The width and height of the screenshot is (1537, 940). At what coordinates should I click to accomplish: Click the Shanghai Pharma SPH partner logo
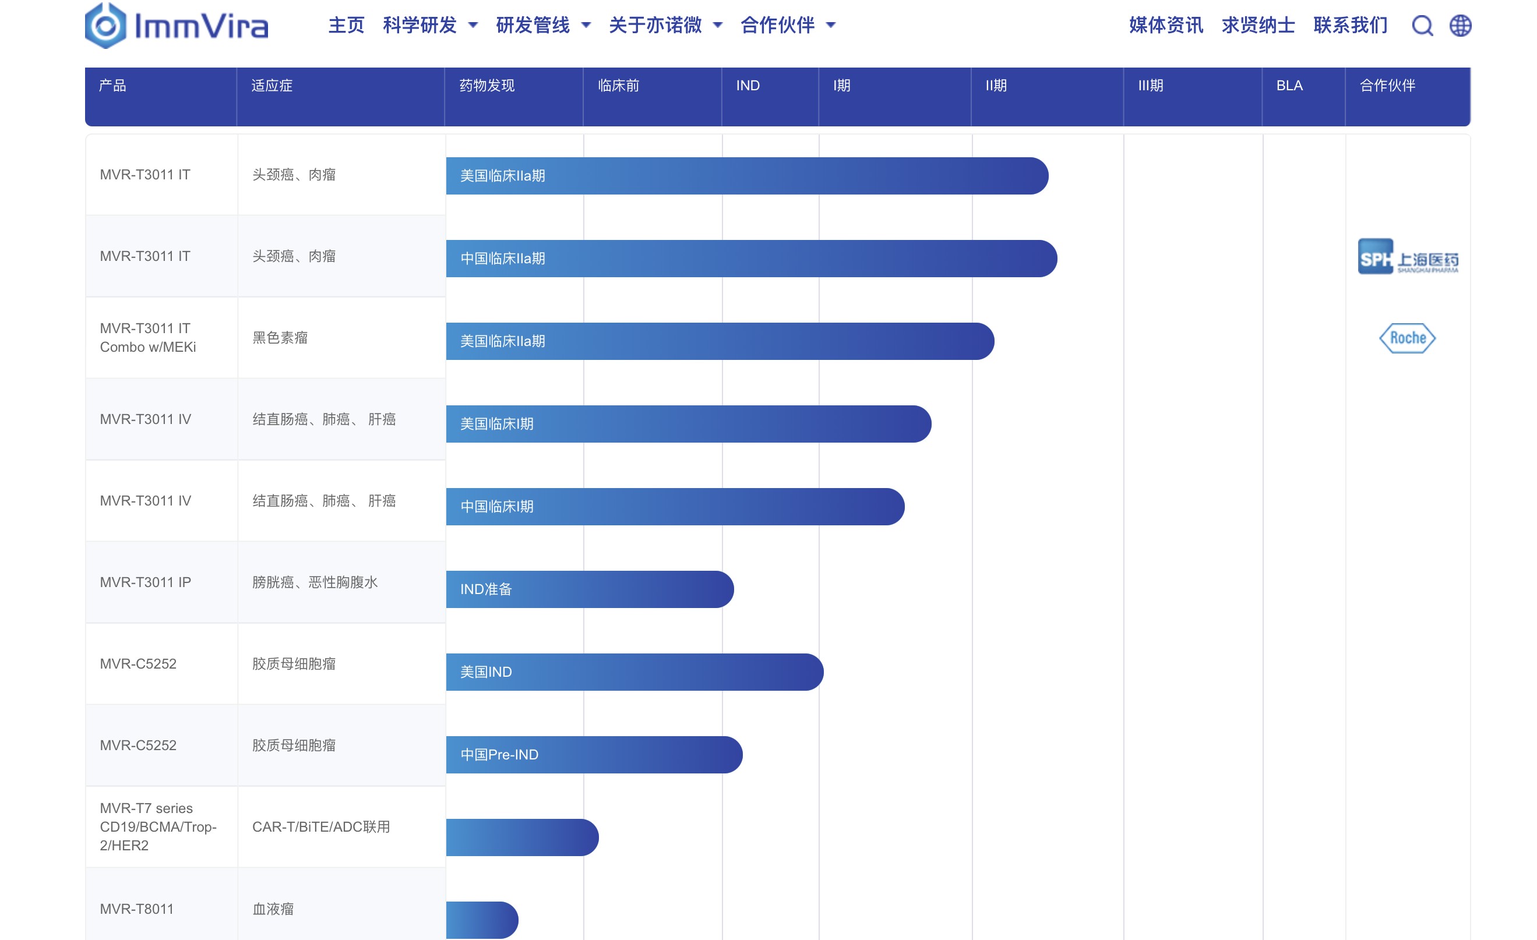point(1407,256)
